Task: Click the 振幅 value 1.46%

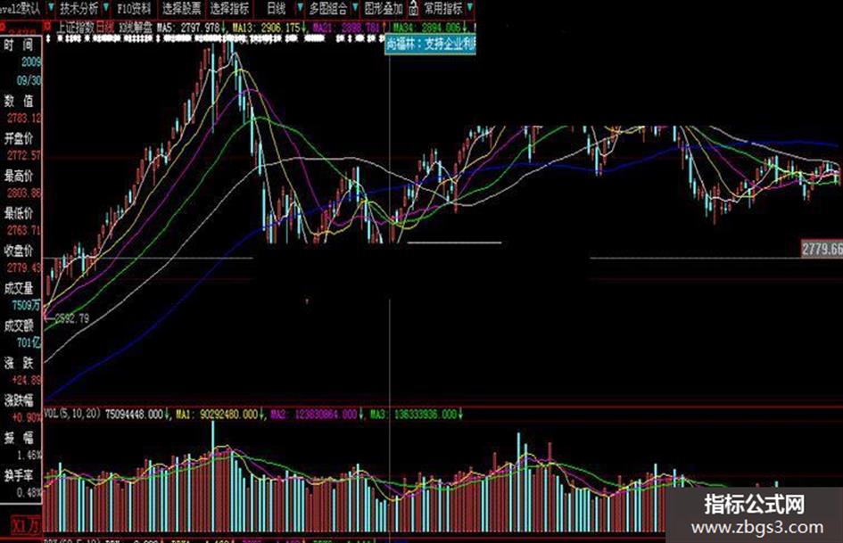Action: (29, 455)
